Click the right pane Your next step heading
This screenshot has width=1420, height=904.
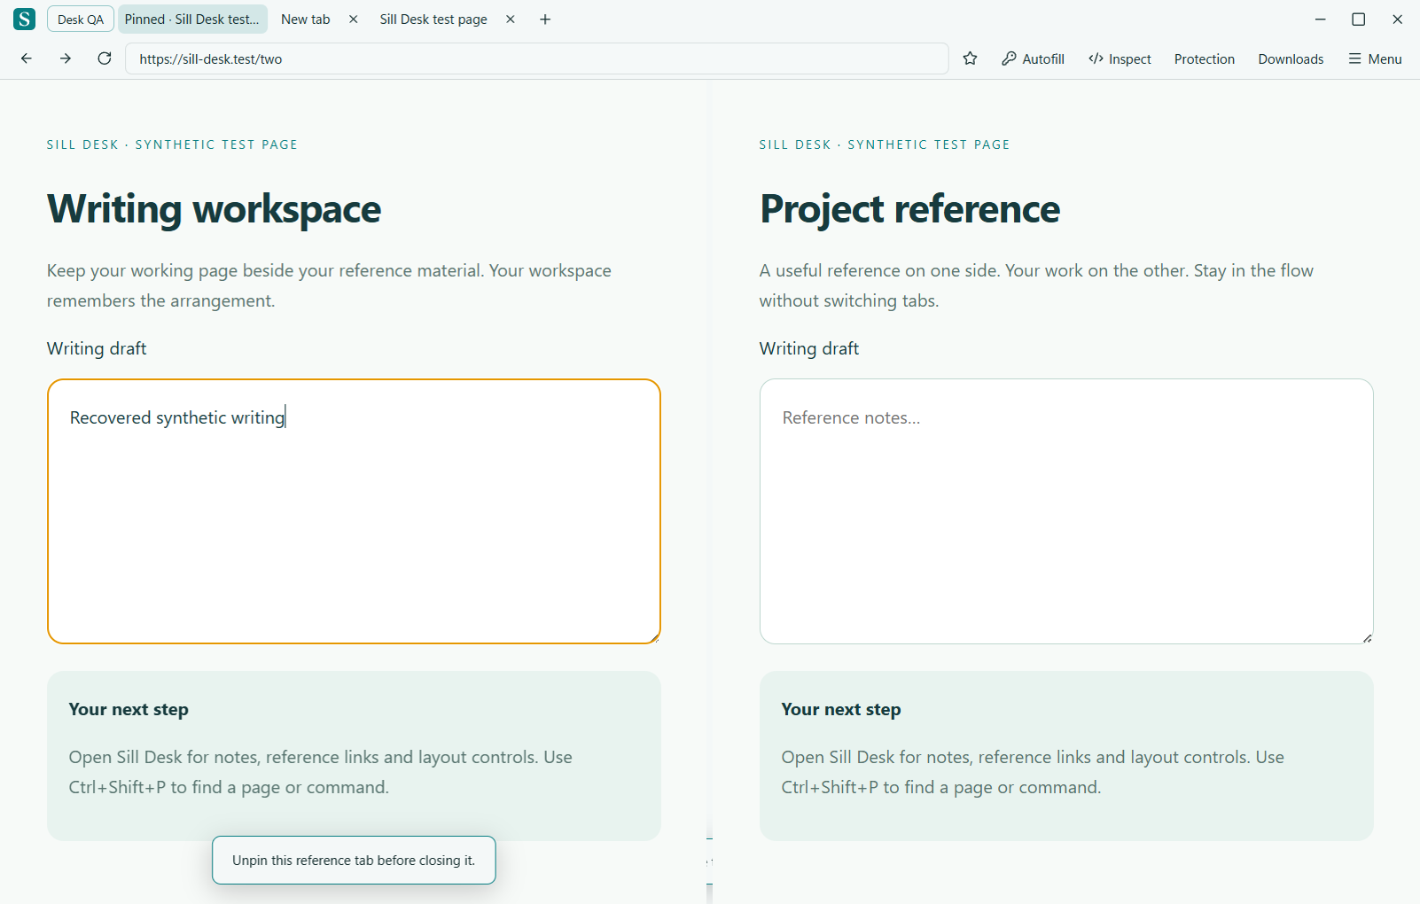click(x=841, y=709)
